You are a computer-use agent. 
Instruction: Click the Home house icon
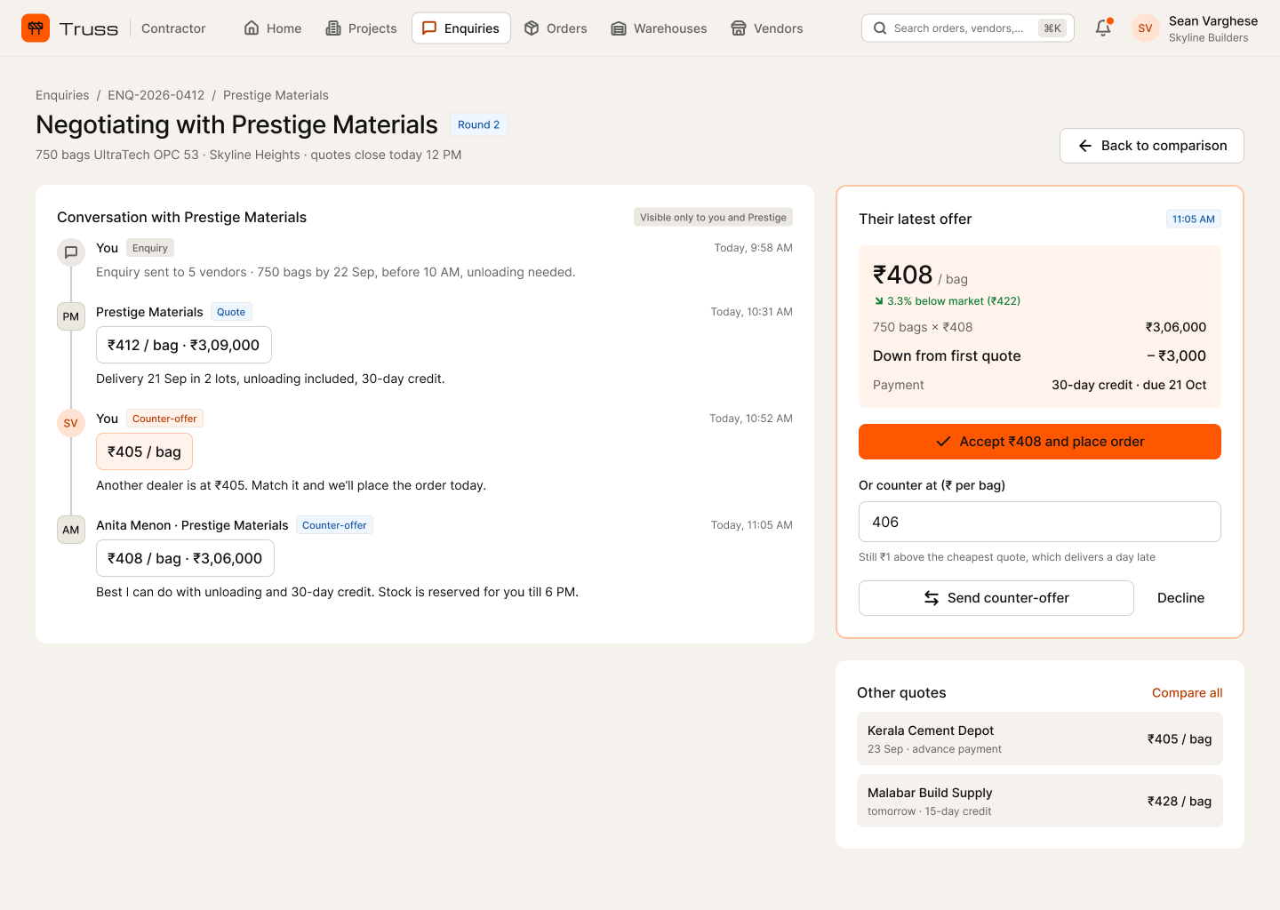point(252,28)
